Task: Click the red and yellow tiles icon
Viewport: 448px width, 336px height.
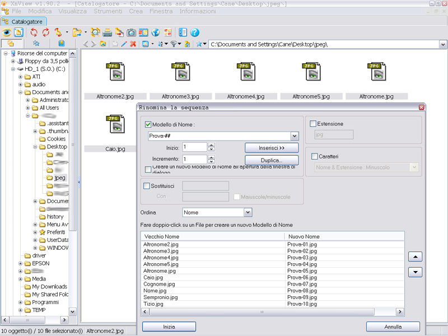Action: (x=167, y=32)
